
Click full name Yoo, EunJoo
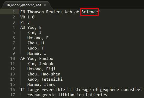40,59
